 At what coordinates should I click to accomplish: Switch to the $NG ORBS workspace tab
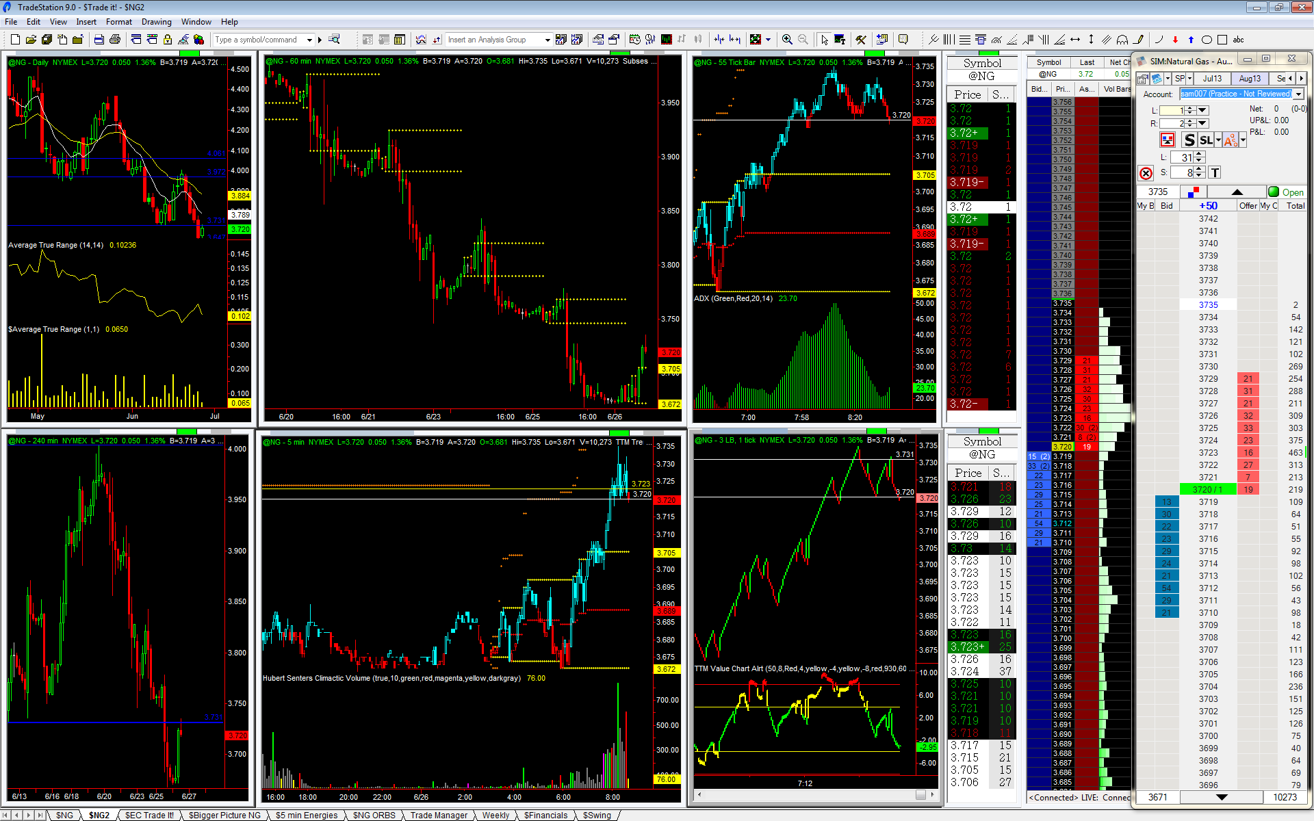tap(374, 815)
